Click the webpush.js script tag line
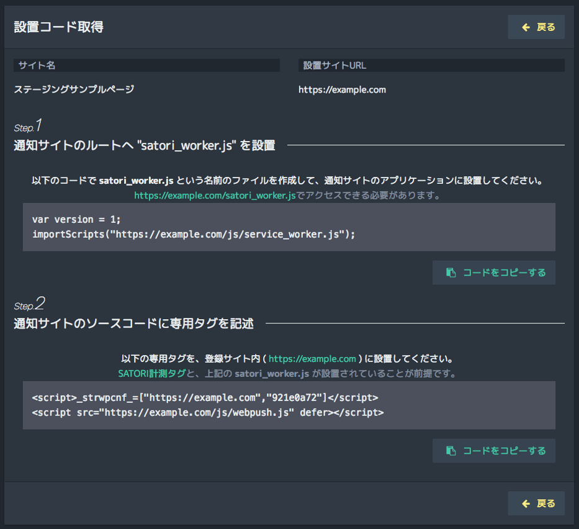The width and height of the screenshot is (579, 529). point(208,412)
